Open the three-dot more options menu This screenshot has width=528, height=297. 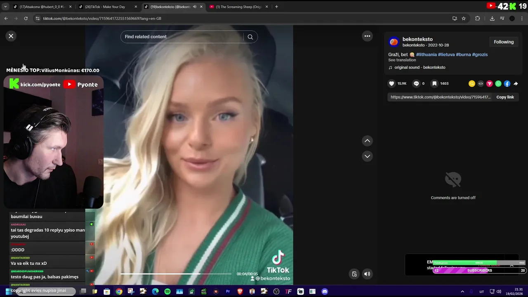[x=367, y=36]
